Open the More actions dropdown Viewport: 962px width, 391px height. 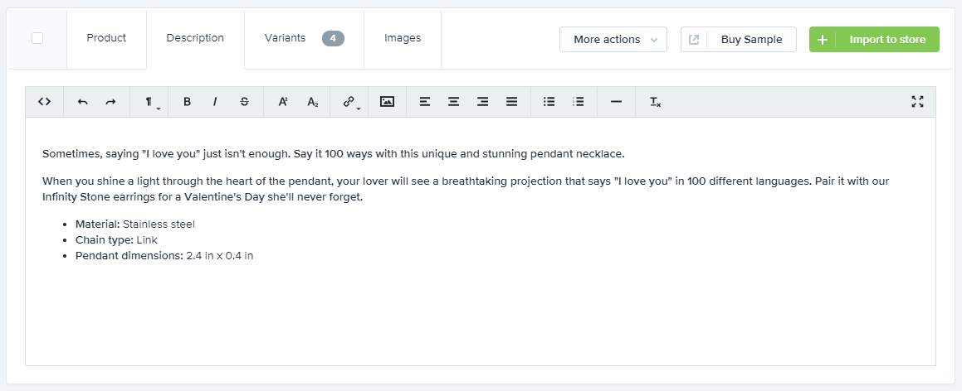click(x=613, y=40)
